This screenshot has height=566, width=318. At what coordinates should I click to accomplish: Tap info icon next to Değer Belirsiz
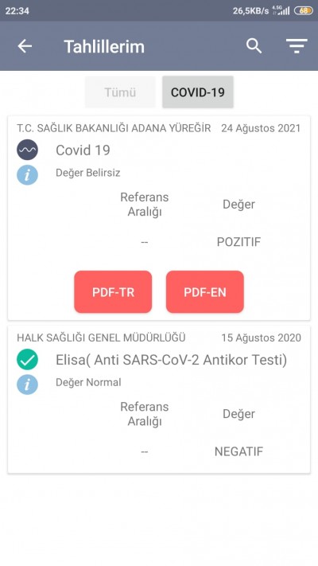coord(27,174)
